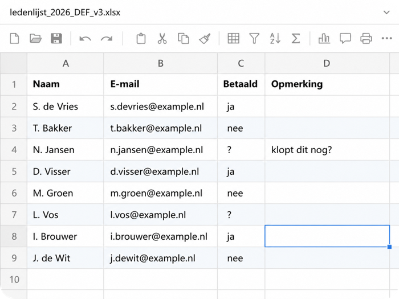This screenshot has height=299, width=399.
Task: Select cell containing 'I. Brouwer'
Action: pos(66,236)
